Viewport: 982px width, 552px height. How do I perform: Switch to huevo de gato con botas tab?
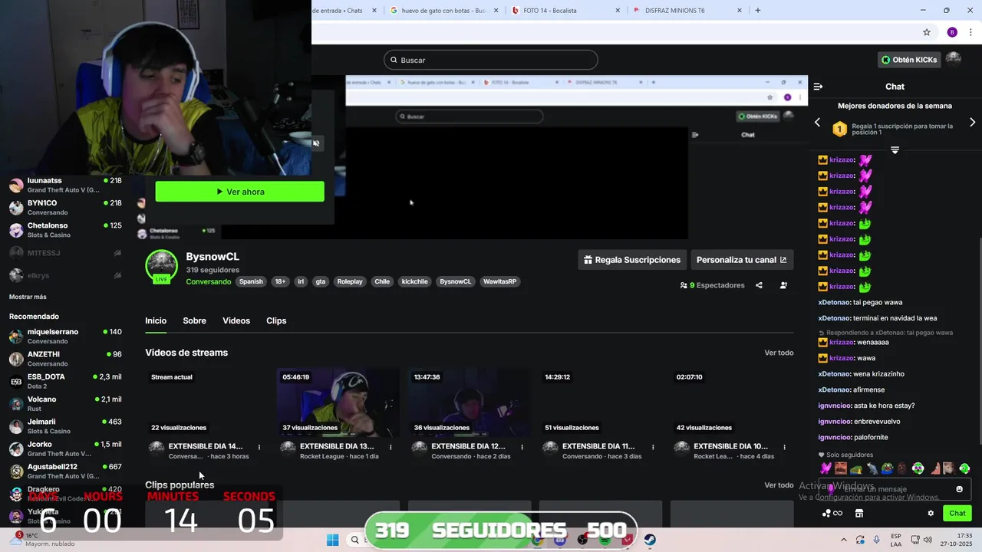[x=443, y=11]
